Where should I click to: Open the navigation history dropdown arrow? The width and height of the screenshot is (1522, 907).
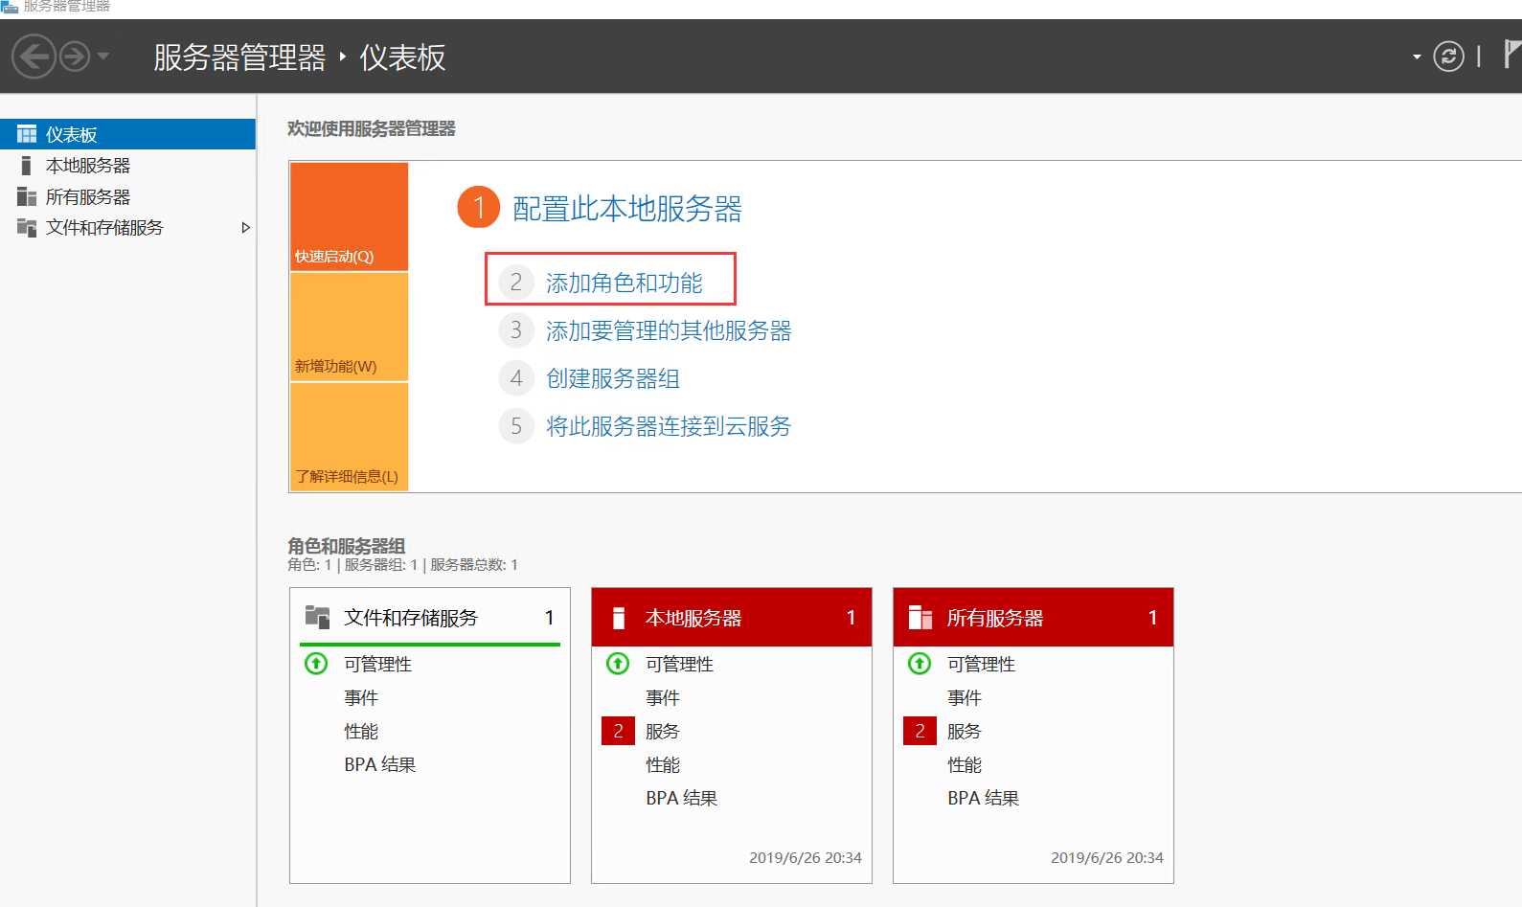coord(103,57)
